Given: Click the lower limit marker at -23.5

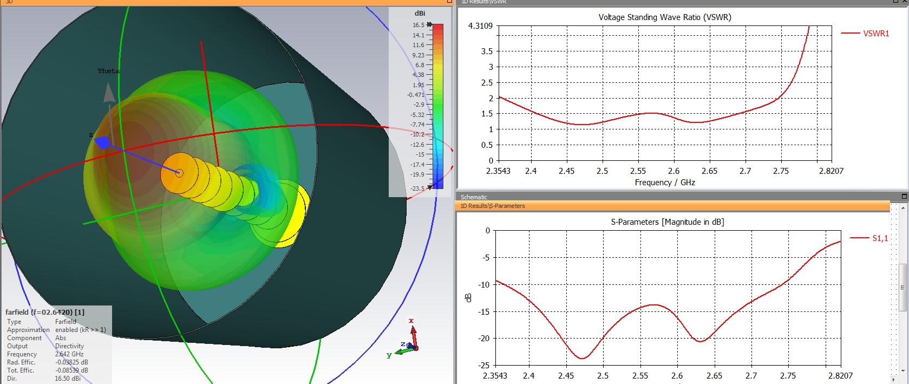Looking at the screenshot, I should [x=430, y=187].
